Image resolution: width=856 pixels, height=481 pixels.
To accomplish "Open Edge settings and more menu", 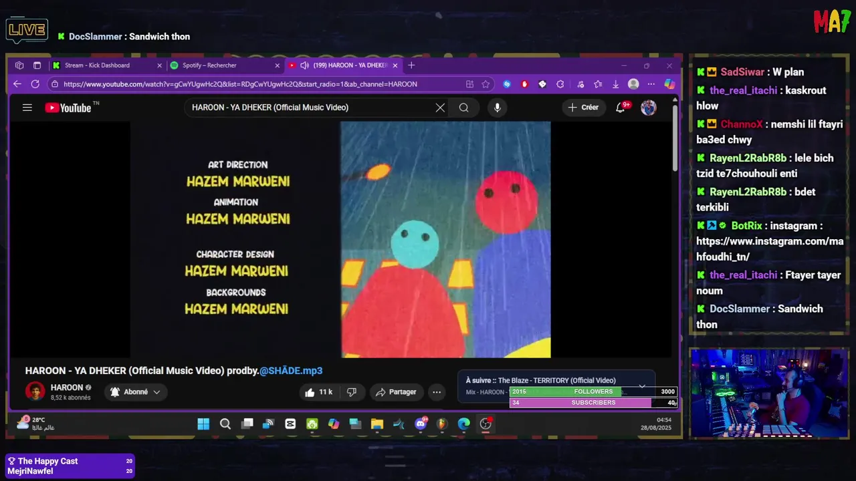I will [651, 84].
